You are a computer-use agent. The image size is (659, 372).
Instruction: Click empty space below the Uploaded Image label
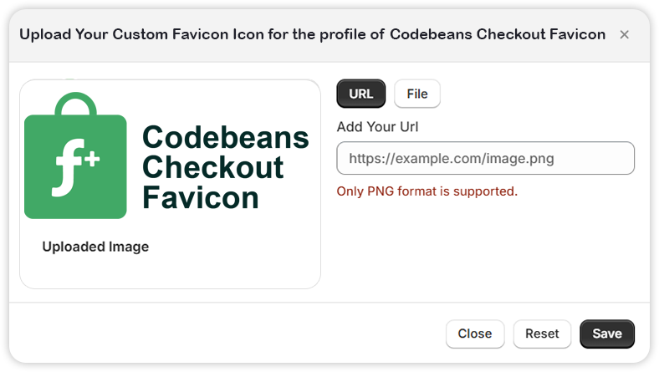pos(167,272)
